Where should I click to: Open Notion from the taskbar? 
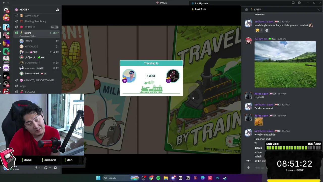(x=188, y=178)
